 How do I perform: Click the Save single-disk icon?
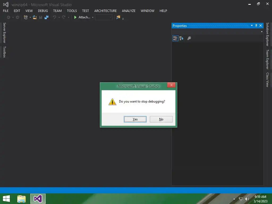point(41,17)
